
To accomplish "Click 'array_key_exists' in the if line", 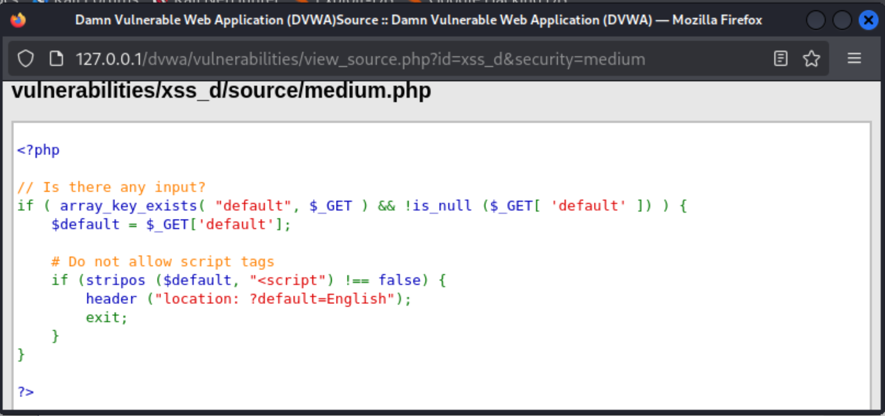I will point(129,206).
